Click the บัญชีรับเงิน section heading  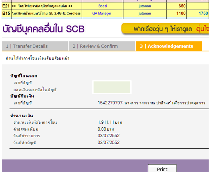22,96
